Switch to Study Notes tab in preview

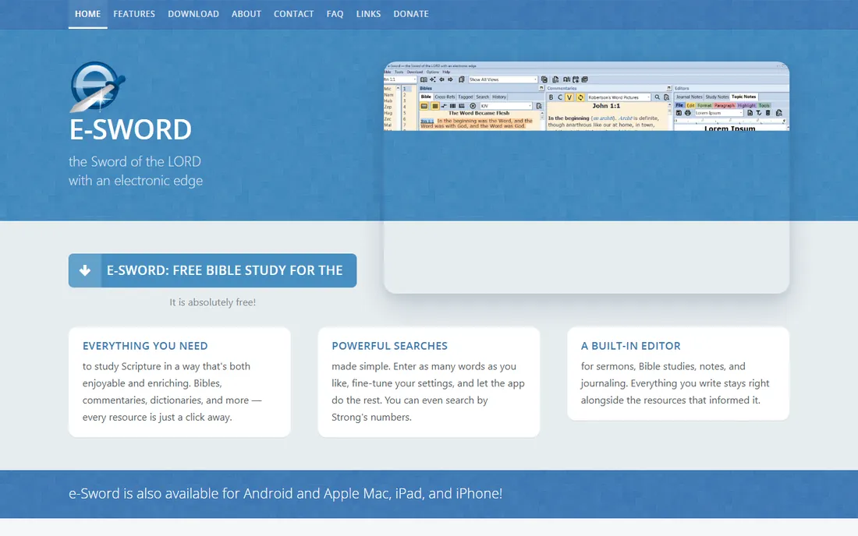pyautogui.click(x=717, y=97)
